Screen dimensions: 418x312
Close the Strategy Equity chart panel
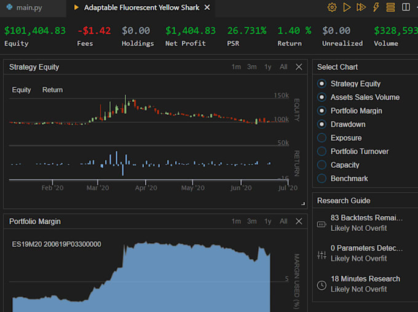(299, 67)
